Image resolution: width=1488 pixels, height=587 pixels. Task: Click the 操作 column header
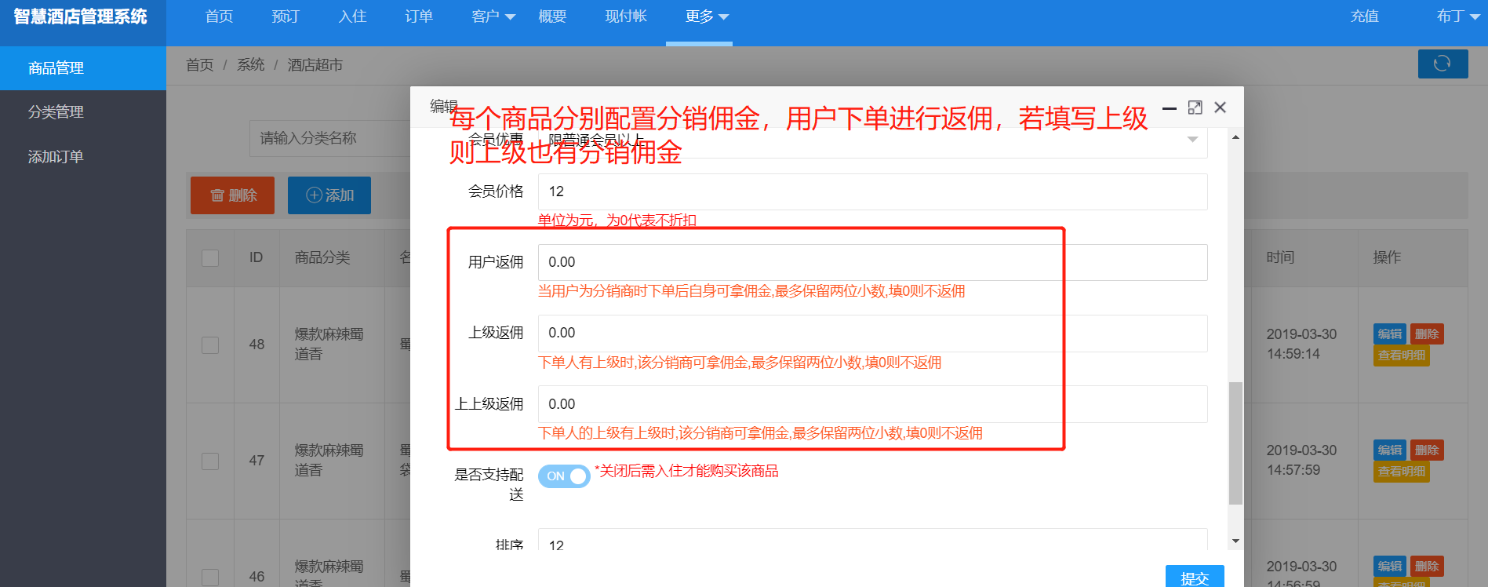[x=1387, y=257]
